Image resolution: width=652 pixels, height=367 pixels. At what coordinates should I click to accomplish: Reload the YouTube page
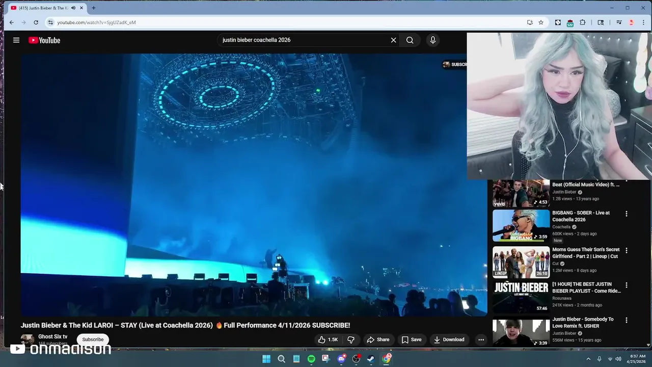(36, 22)
